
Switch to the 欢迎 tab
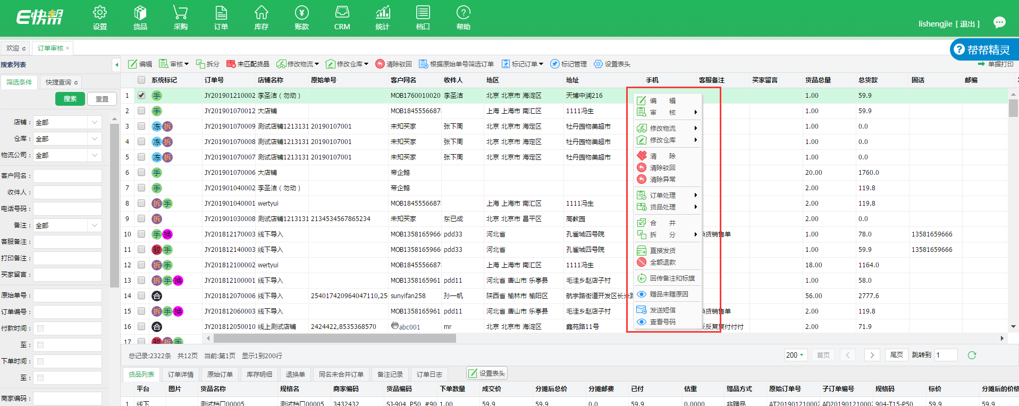click(x=15, y=48)
